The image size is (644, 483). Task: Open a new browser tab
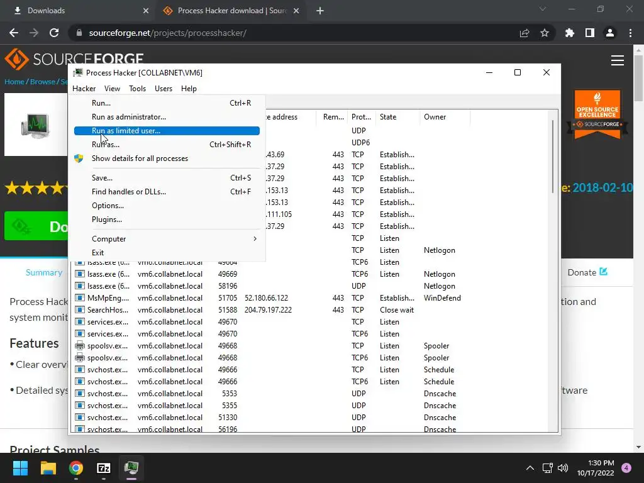pos(320,11)
